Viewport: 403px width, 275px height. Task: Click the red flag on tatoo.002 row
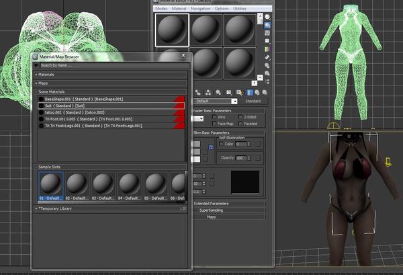coord(179,112)
